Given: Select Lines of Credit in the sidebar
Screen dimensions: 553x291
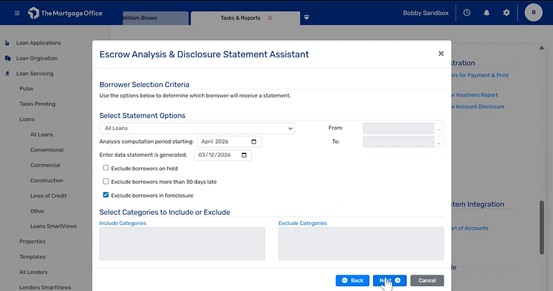Looking at the screenshot, I should [48, 196].
